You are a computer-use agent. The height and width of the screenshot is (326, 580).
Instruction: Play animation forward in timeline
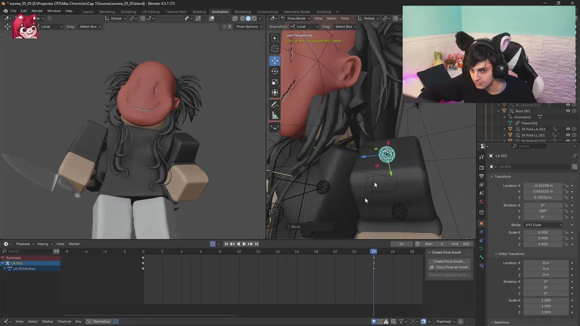pyautogui.click(x=244, y=244)
